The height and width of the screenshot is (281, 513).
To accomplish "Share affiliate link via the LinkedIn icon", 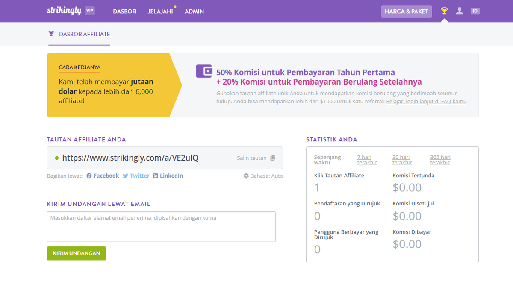I will click(x=156, y=176).
